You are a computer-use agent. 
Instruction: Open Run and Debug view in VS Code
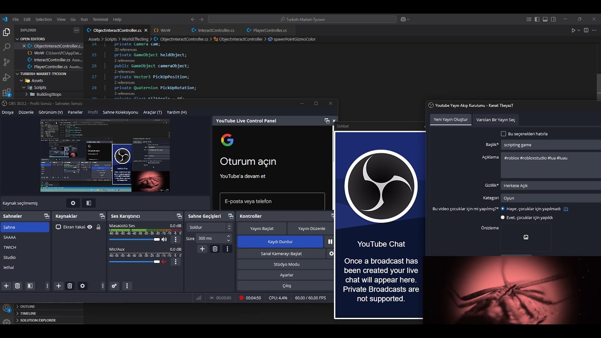(x=7, y=77)
